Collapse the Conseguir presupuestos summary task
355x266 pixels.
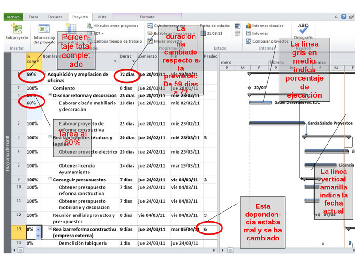pos(50,180)
